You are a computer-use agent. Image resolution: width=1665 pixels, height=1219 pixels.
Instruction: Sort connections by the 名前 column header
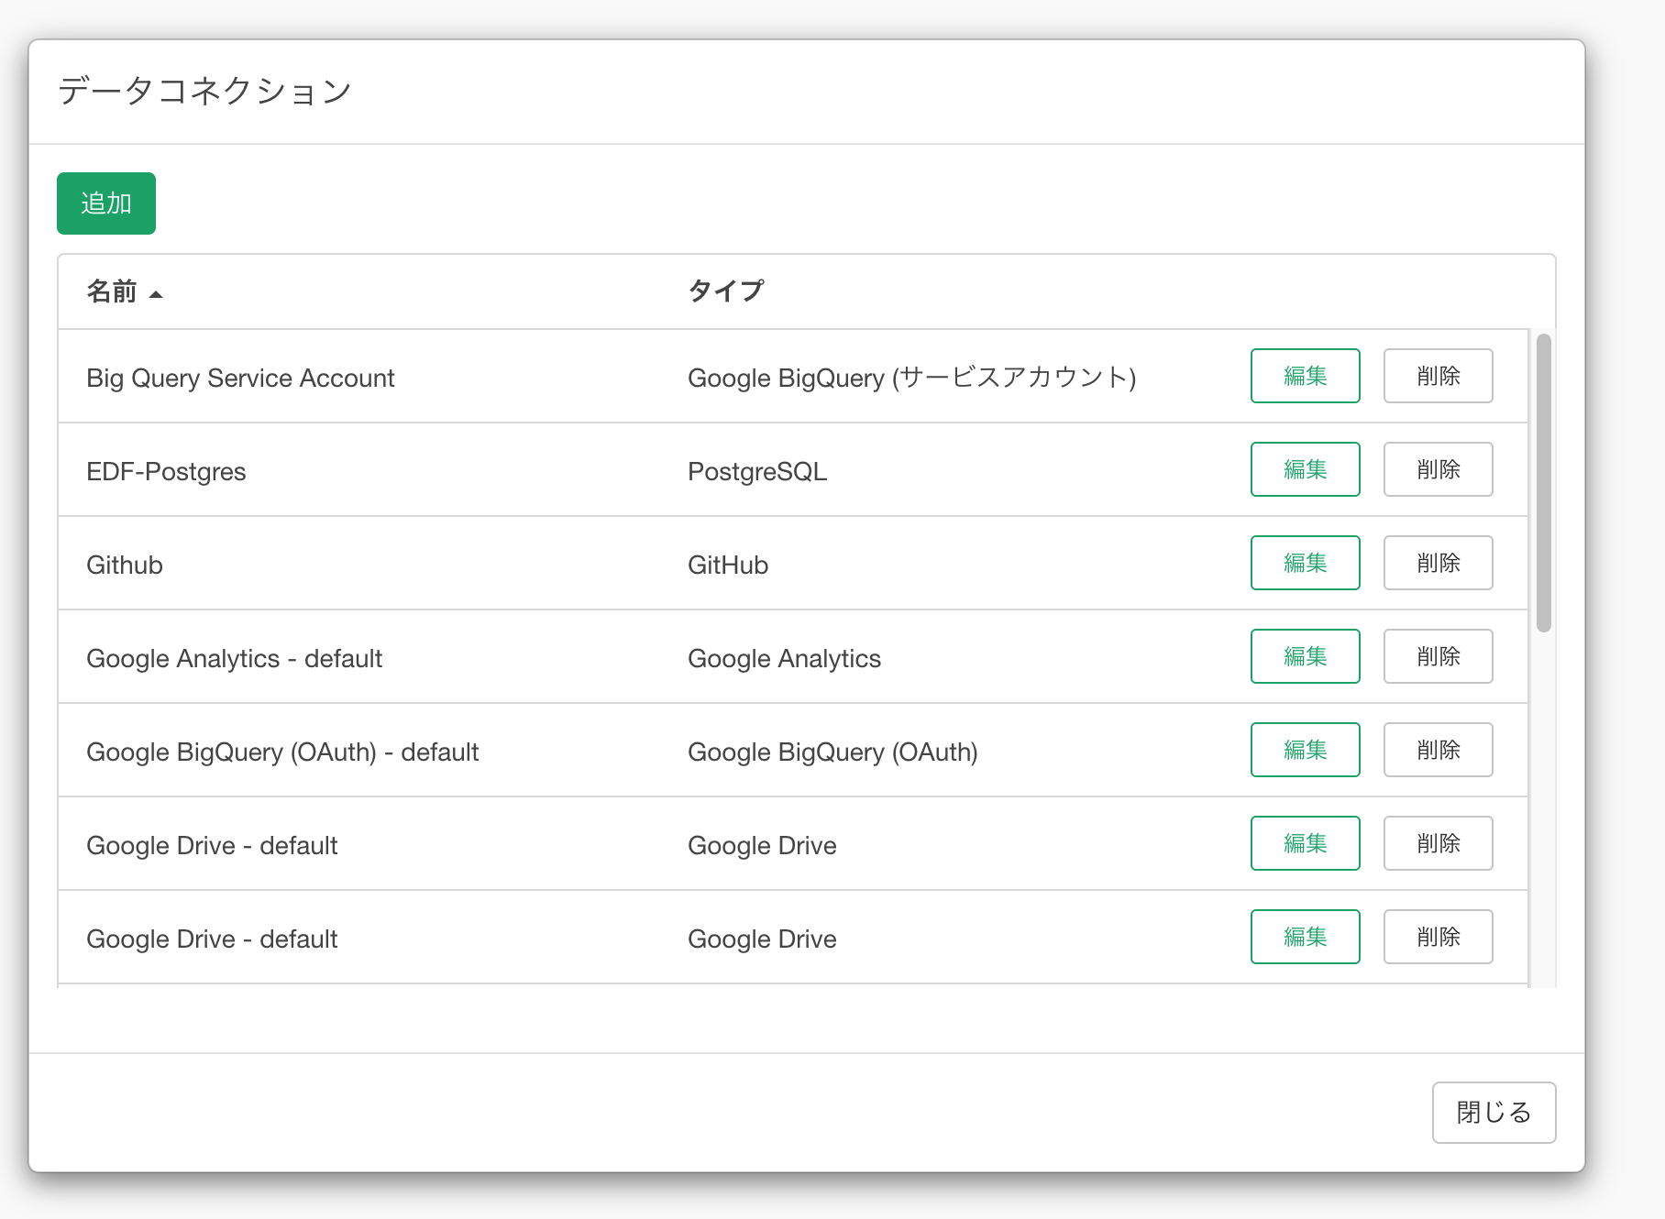(x=111, y=291)
